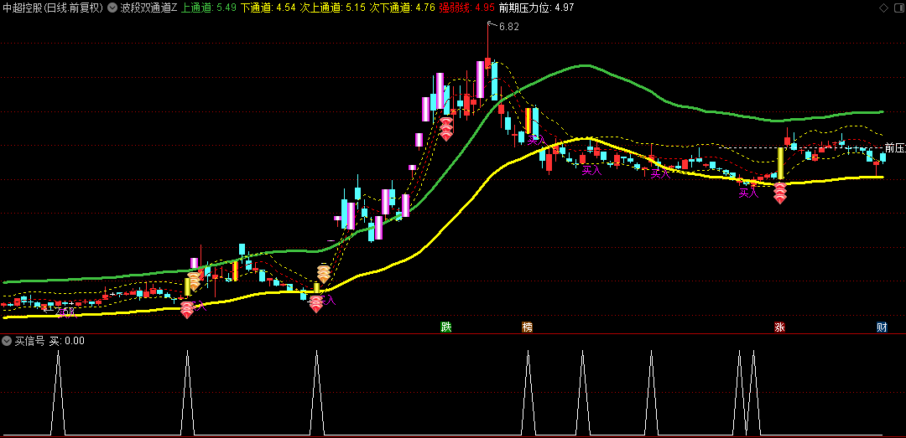
Task: Click the 买信号 indicator name
Action: pos(29,341)
